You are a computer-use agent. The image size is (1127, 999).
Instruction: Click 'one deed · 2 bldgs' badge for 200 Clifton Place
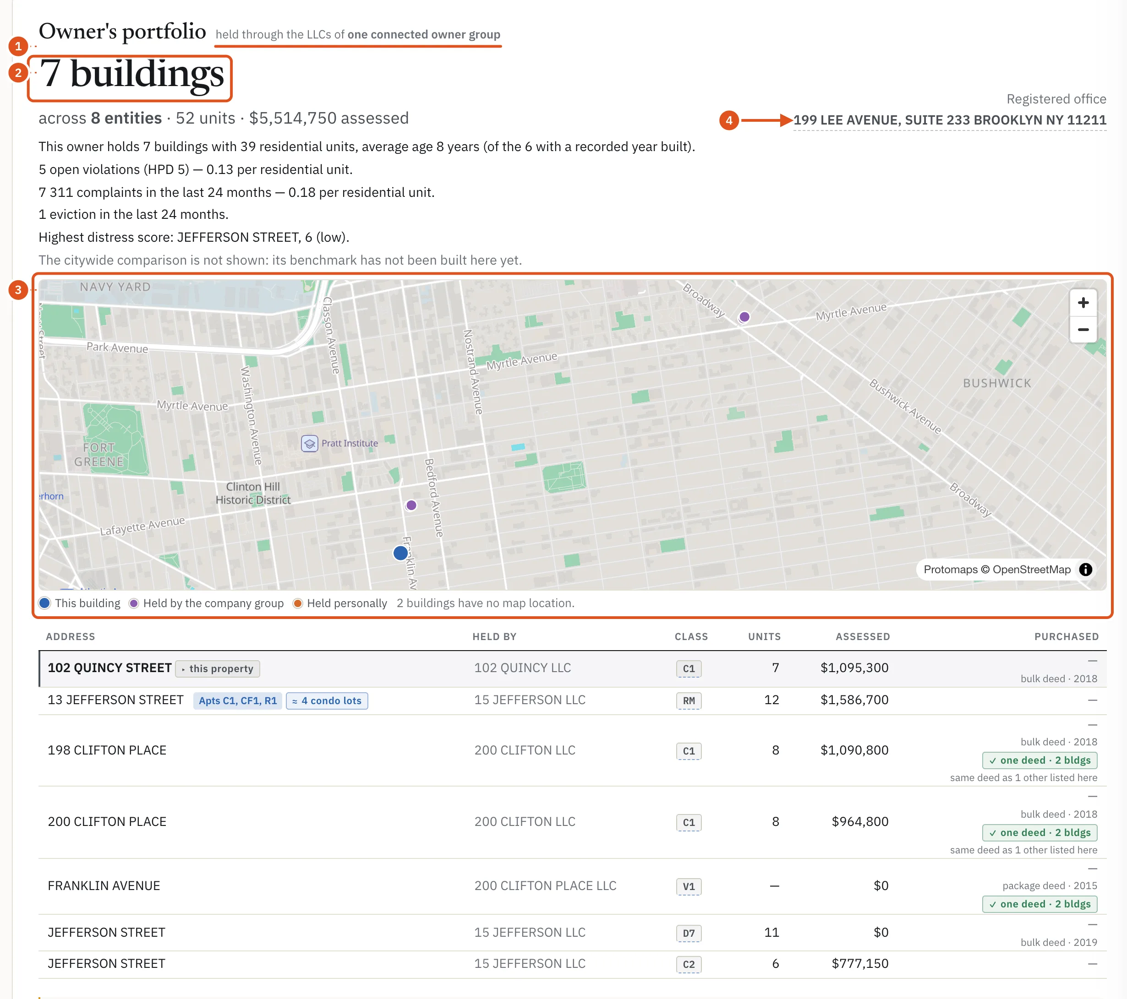1039,832
